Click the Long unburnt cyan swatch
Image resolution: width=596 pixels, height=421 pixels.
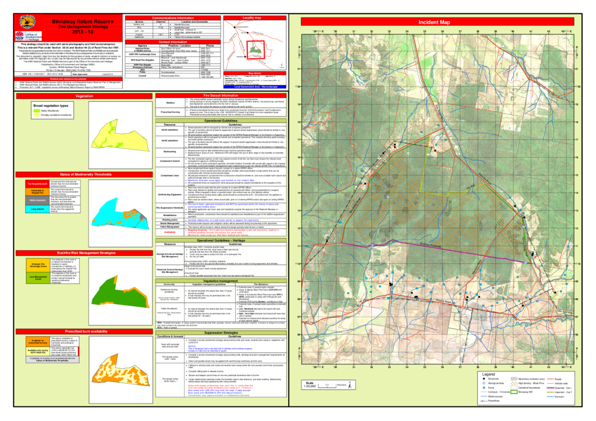[37, 209]
